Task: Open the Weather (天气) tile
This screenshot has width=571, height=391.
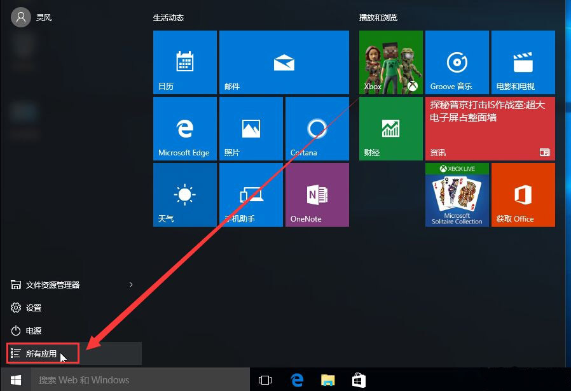Action: pos(184,195)
